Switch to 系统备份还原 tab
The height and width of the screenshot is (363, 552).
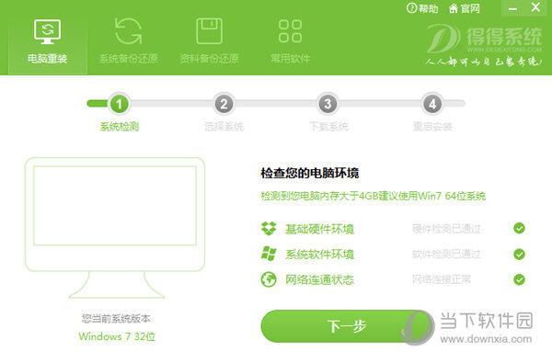tap(128, 42)
